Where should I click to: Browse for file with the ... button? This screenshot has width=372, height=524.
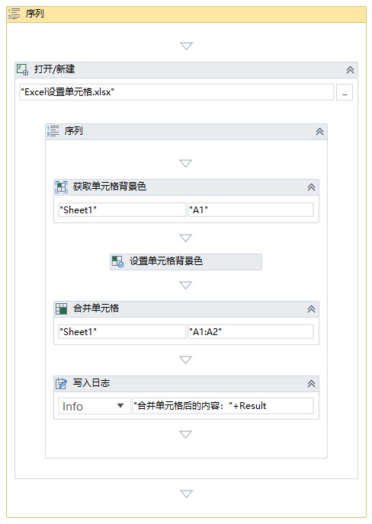(345, 92)
